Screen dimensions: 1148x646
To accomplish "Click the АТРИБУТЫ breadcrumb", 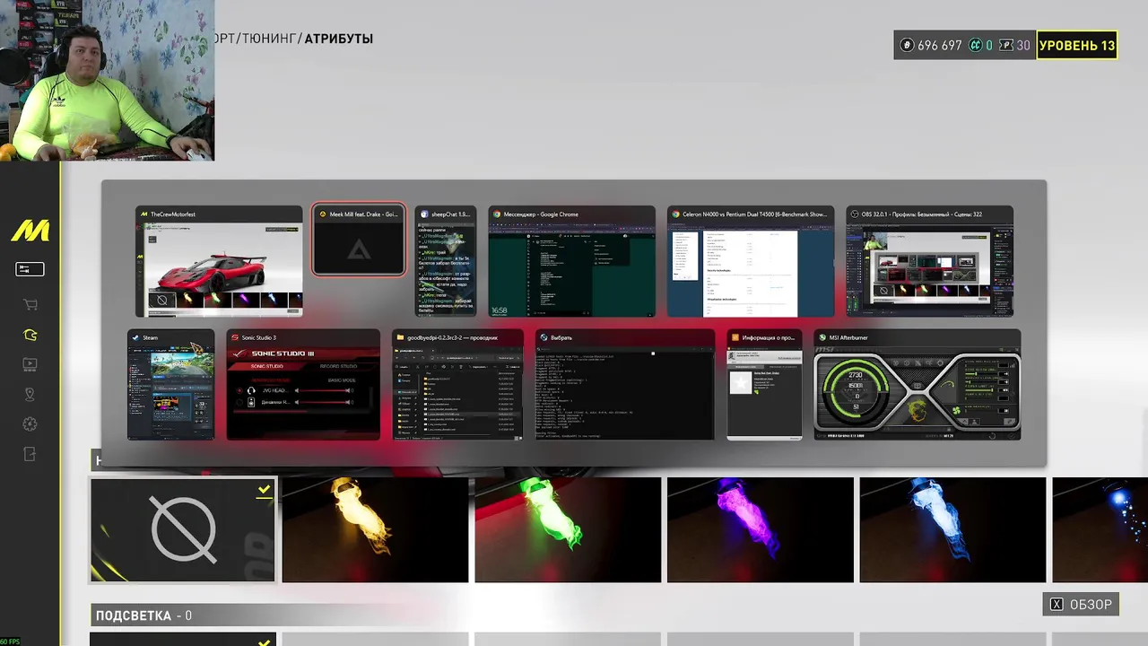I will [x=339, y=39].
